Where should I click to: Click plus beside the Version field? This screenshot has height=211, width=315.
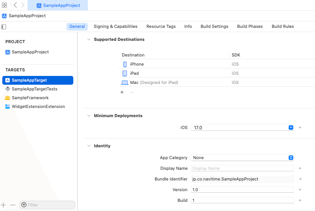click(x=300, y=190)
